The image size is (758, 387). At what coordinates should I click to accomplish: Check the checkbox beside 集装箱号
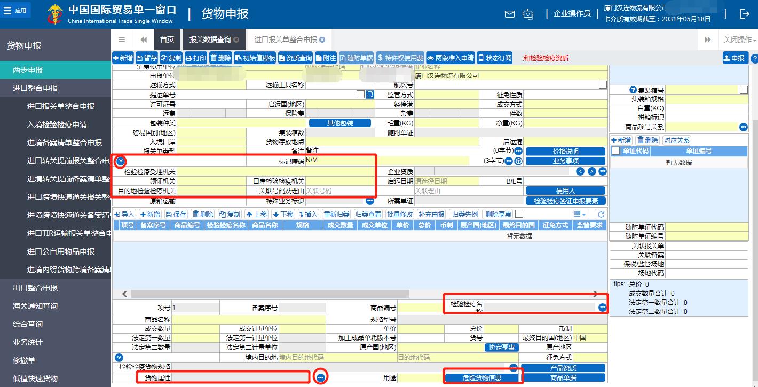744,89
